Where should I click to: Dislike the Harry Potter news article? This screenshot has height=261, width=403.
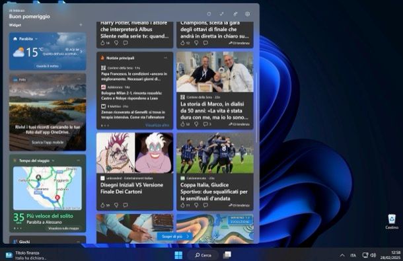click(116, 43)
